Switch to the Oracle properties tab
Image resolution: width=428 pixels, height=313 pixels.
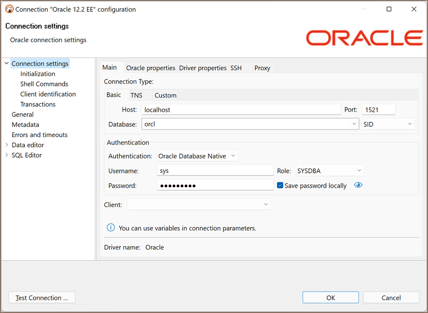click(150, 68)
